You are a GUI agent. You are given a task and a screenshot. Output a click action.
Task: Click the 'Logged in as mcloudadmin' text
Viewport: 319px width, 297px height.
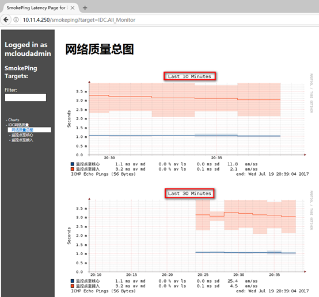(x=28, y=49)
